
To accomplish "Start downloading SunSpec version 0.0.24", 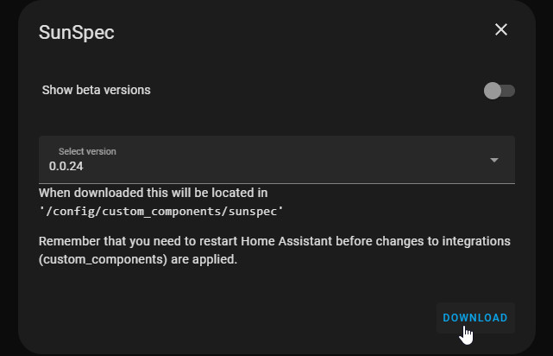I will pos(475,318).
